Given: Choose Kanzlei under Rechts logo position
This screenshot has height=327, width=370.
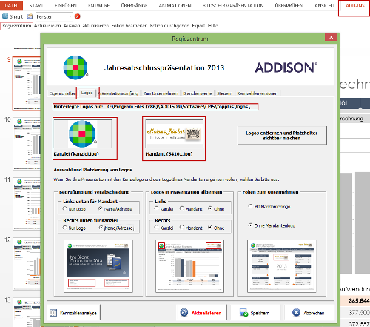Looking at the screenshot, I should click(156, 228).
